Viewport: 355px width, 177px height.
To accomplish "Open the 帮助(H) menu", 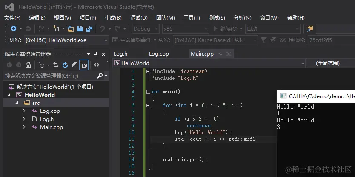I will [x=296, y=17].
